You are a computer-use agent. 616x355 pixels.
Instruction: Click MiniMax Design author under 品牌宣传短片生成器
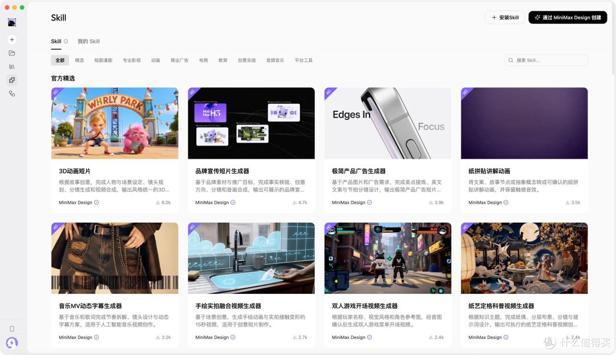coord(212,203)
